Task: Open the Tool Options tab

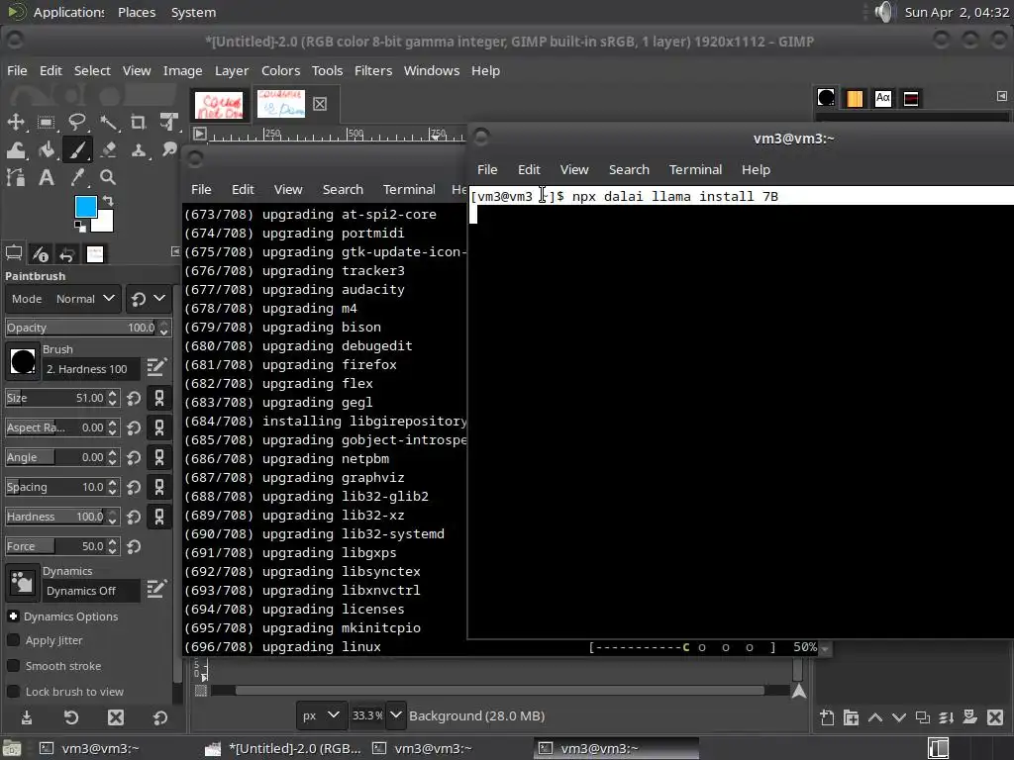Action: point(14,254)
